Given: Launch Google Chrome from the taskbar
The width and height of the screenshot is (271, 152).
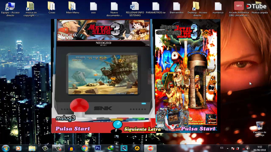Looking at the screenshot, I should [x=85, y=148].
